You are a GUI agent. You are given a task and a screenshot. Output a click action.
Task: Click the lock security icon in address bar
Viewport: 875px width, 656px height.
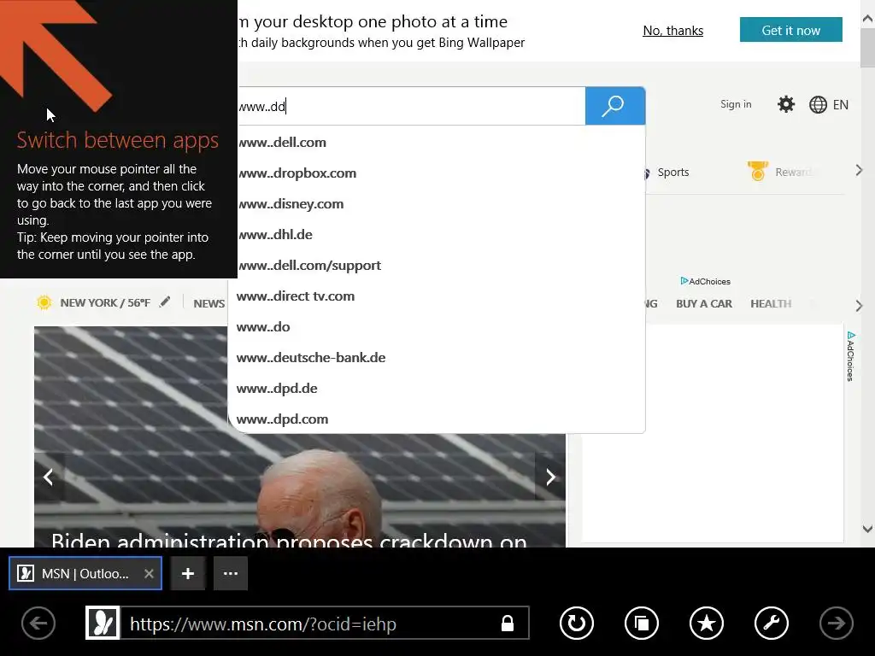(508, 623)
